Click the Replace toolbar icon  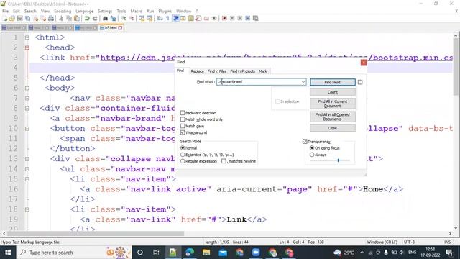coord(114,18)
